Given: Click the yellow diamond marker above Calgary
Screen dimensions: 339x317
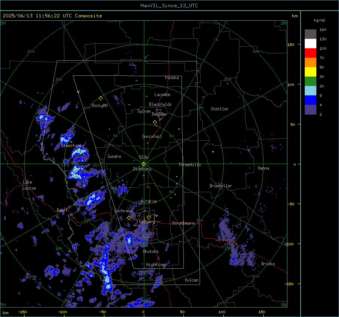Looking at the screenshot, I should tap(149, 217).
